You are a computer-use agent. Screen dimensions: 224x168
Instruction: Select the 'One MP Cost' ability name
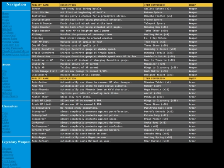(39, 46)
